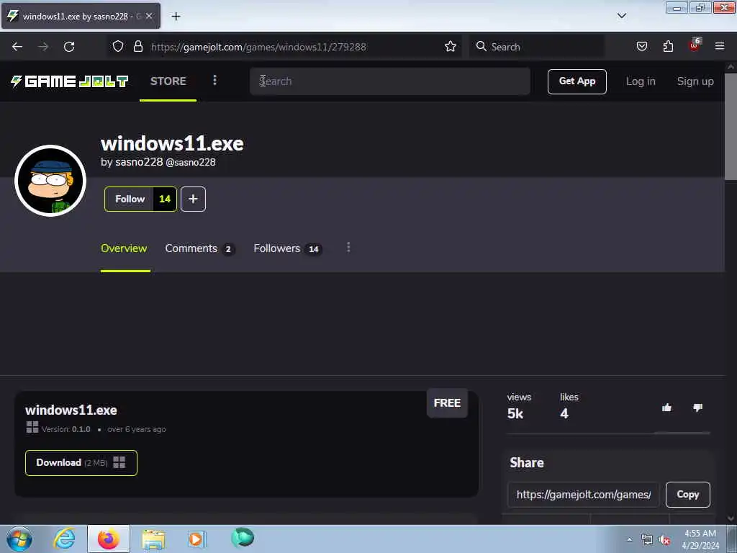Screen dimensions: 737x553
Task: Show hidden system tray icons
Action: point(630,540)
